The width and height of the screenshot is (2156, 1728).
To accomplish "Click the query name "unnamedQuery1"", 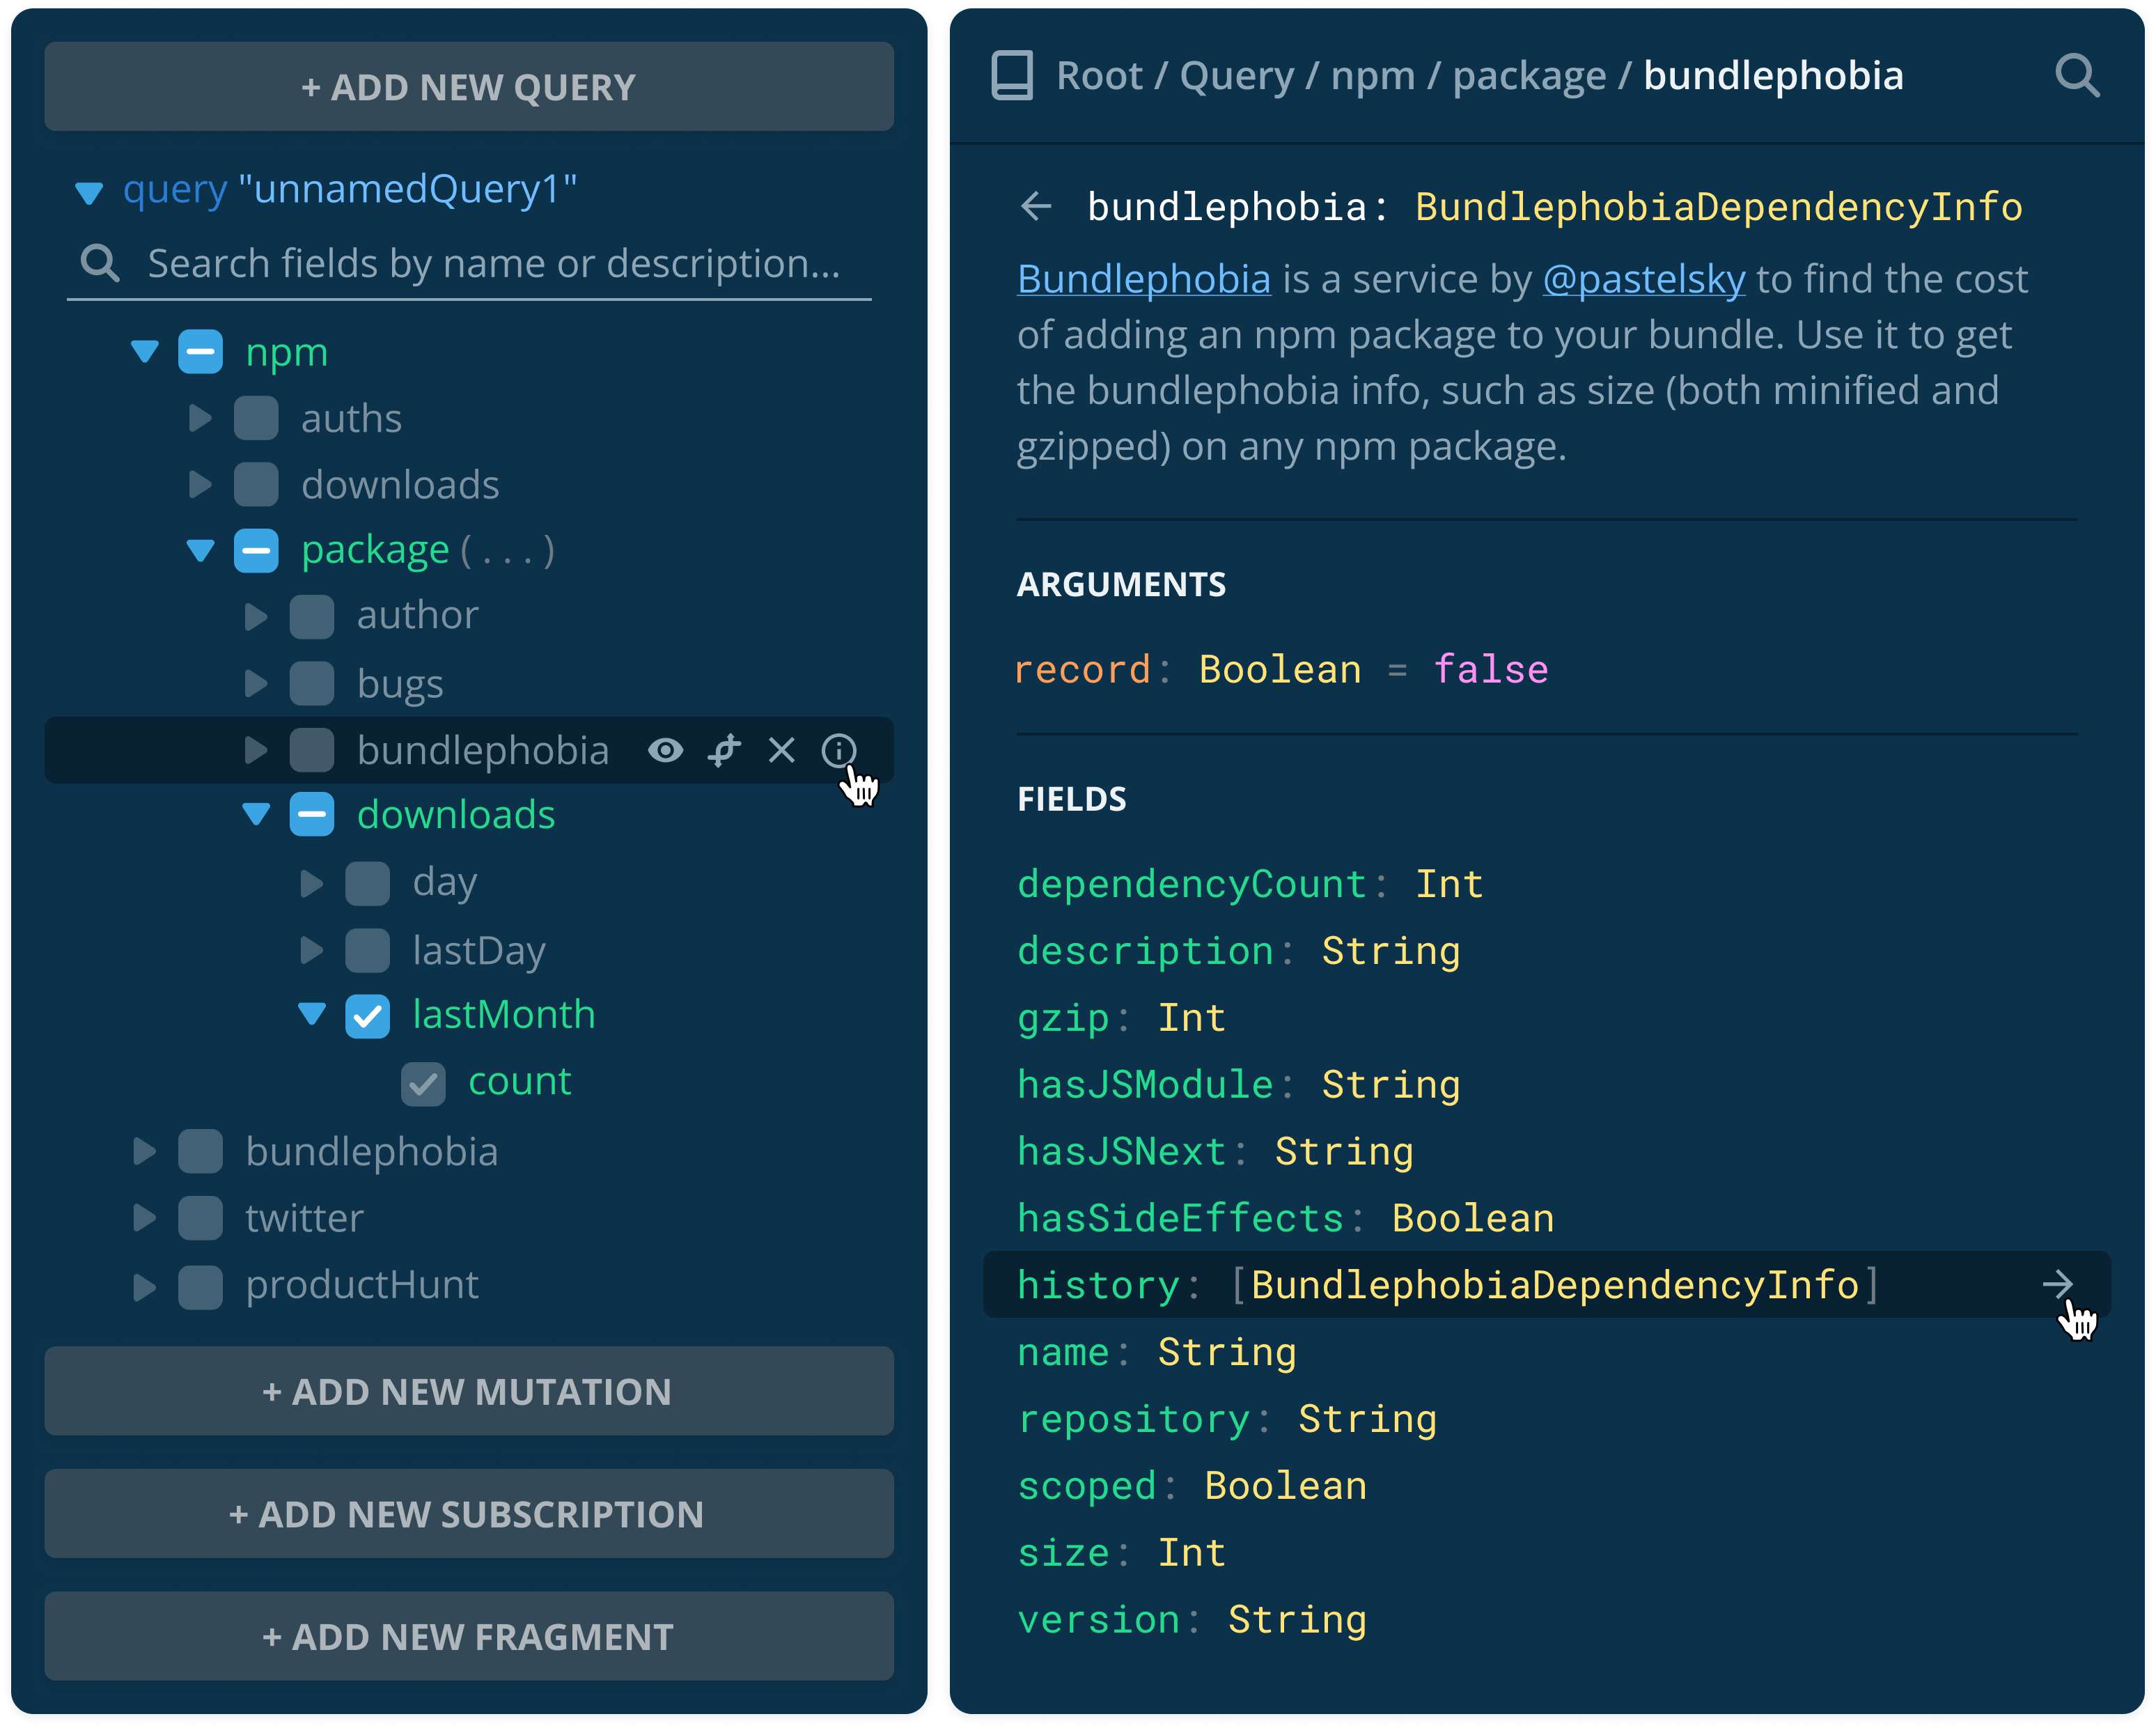I will 408,189.
